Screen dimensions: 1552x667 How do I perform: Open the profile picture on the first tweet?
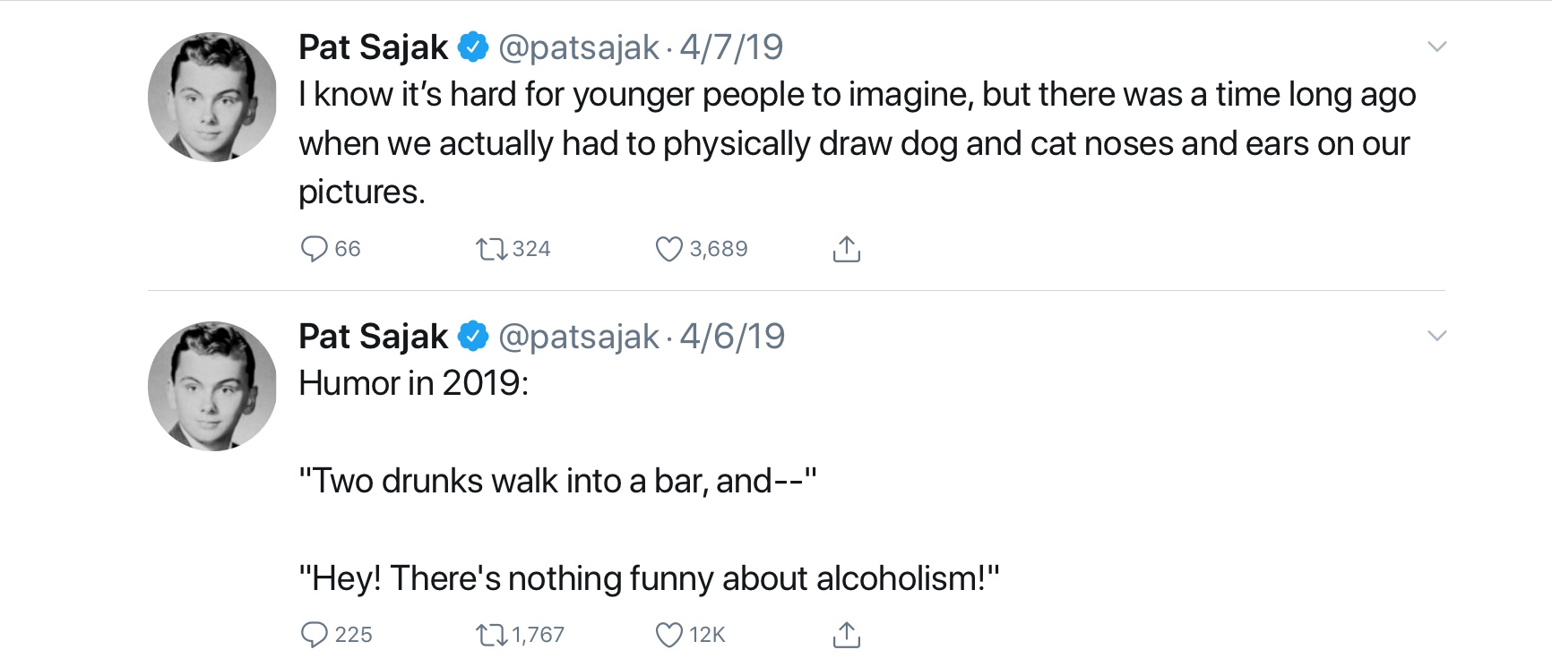212,97
